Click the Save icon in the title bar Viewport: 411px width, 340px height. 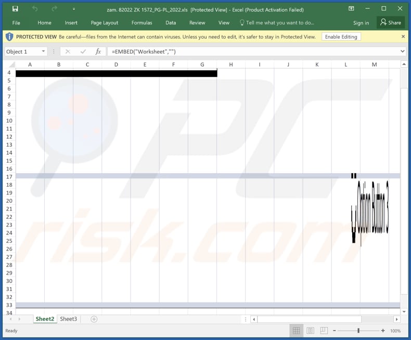pos(15,9)
